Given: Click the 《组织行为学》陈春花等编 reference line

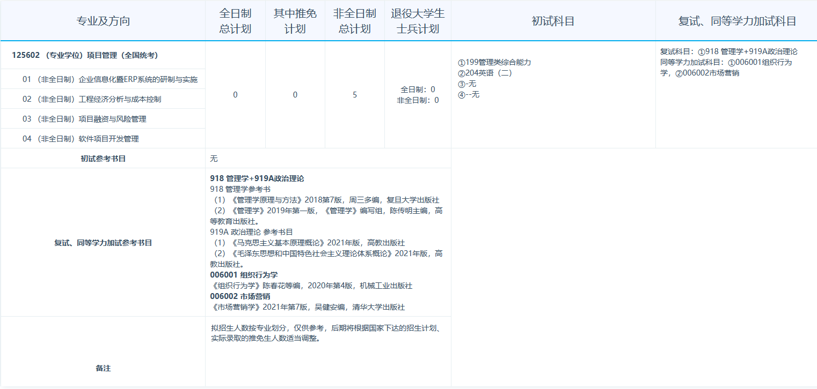Looking at the screenshot, I should (x=311, y=286).
